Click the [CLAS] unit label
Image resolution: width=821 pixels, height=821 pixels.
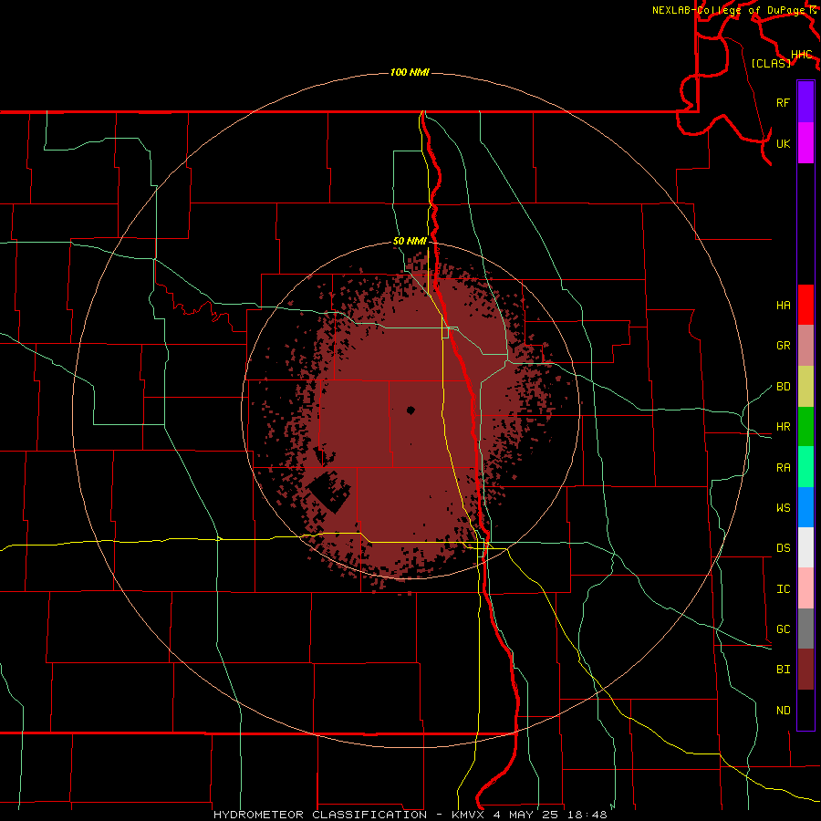pos(771,63)
